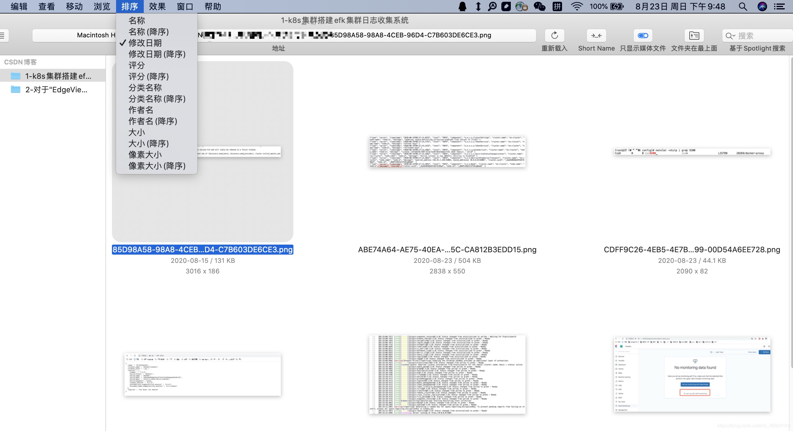Click the WeChat menu bar icon
The width and height of the screenshot is (793, 431).
click(539, 6)
